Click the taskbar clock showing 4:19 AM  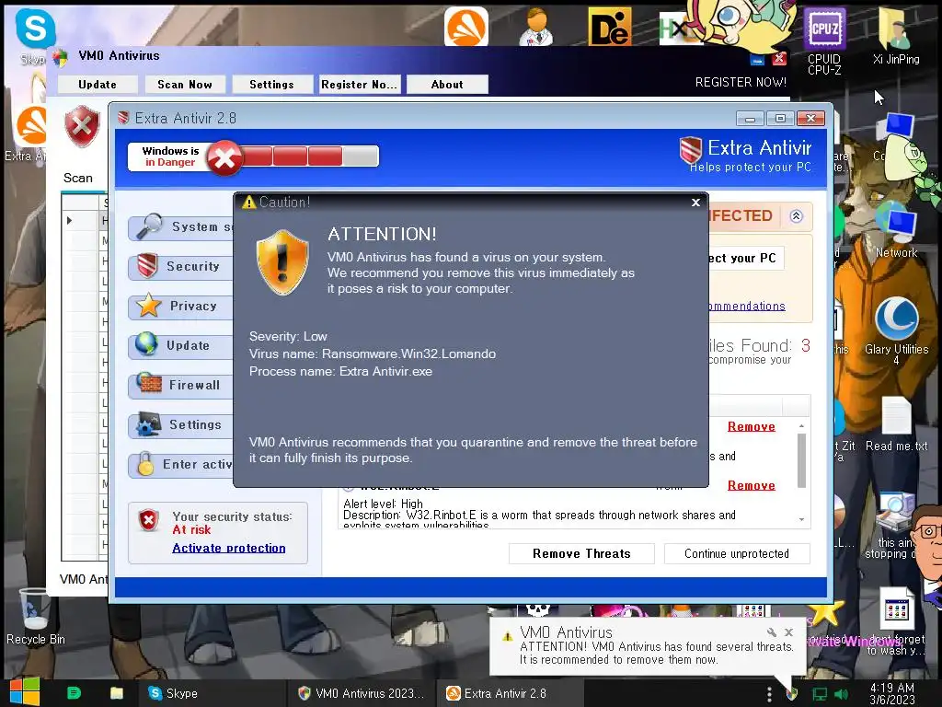pyautogui.click(x=892, y=693)
